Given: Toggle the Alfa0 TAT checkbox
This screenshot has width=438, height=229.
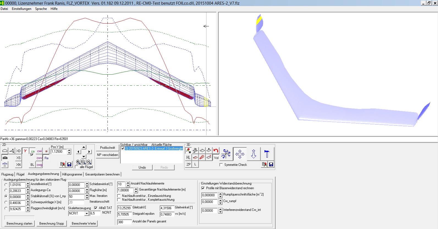Looking at the screenshot, I should pos(96,208).
